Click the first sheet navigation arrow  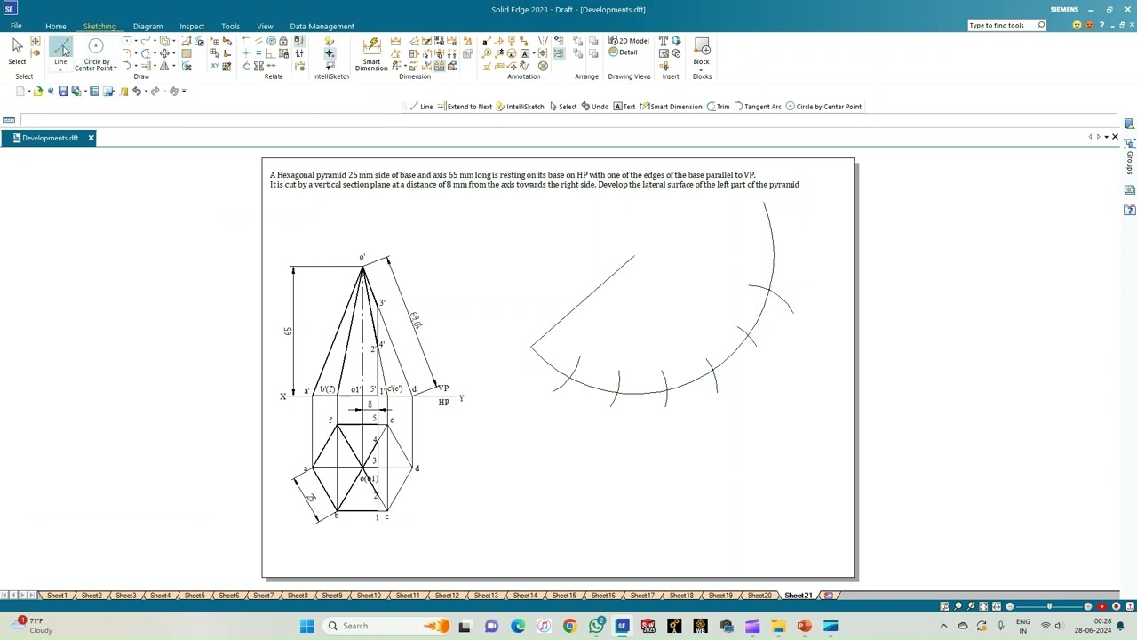coord(6,596)
